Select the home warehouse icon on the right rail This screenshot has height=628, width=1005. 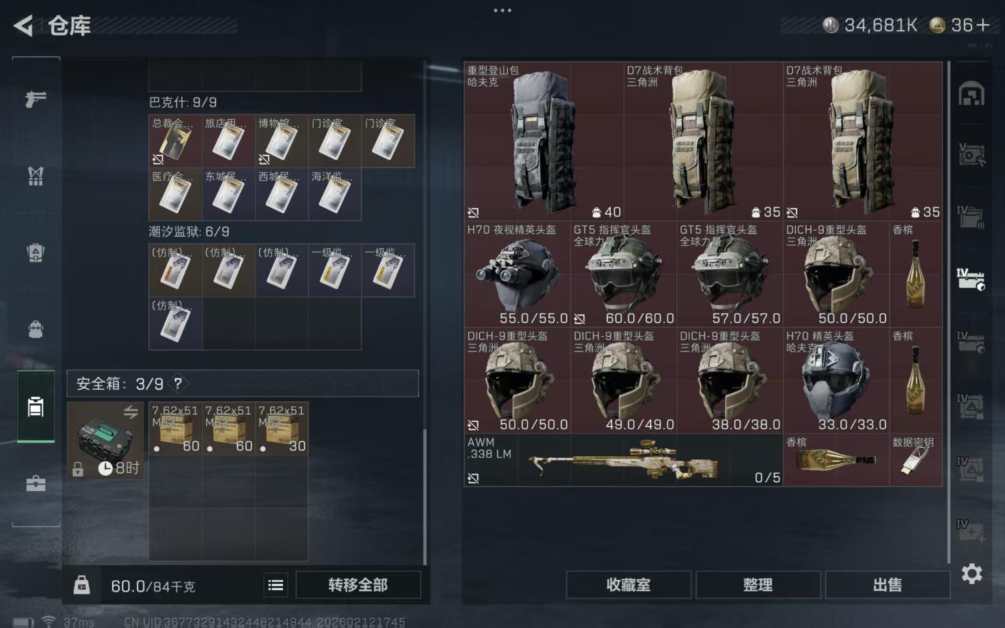tap(971, 94)
